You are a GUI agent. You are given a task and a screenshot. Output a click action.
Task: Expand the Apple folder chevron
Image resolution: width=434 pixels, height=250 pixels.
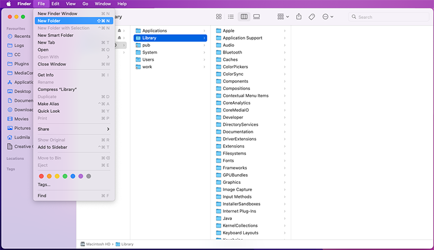[x=284, y=31]
